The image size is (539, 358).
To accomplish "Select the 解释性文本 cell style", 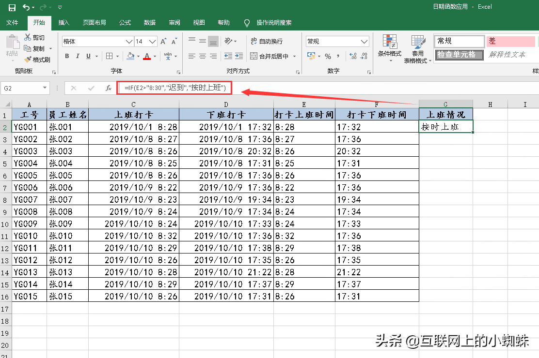I will tap(507, 55).
